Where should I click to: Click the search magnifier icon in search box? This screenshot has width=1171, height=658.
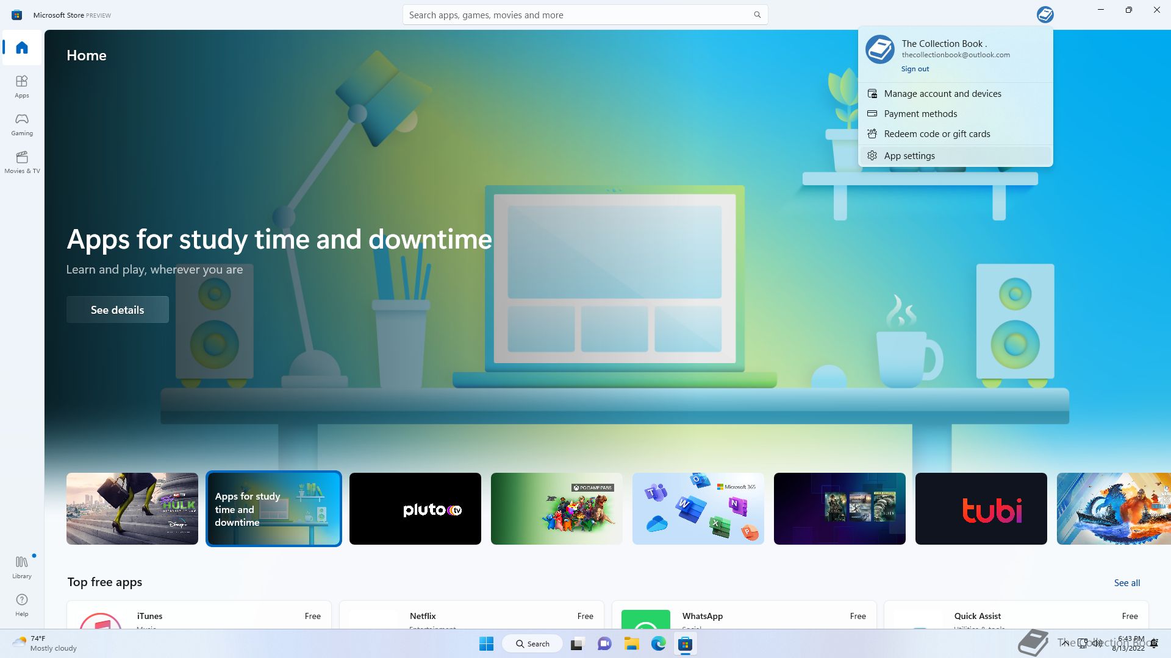coord(757,15)
